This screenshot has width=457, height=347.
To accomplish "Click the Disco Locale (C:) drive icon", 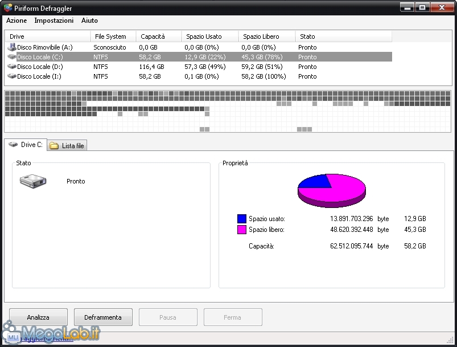I will tap(12, 56).
